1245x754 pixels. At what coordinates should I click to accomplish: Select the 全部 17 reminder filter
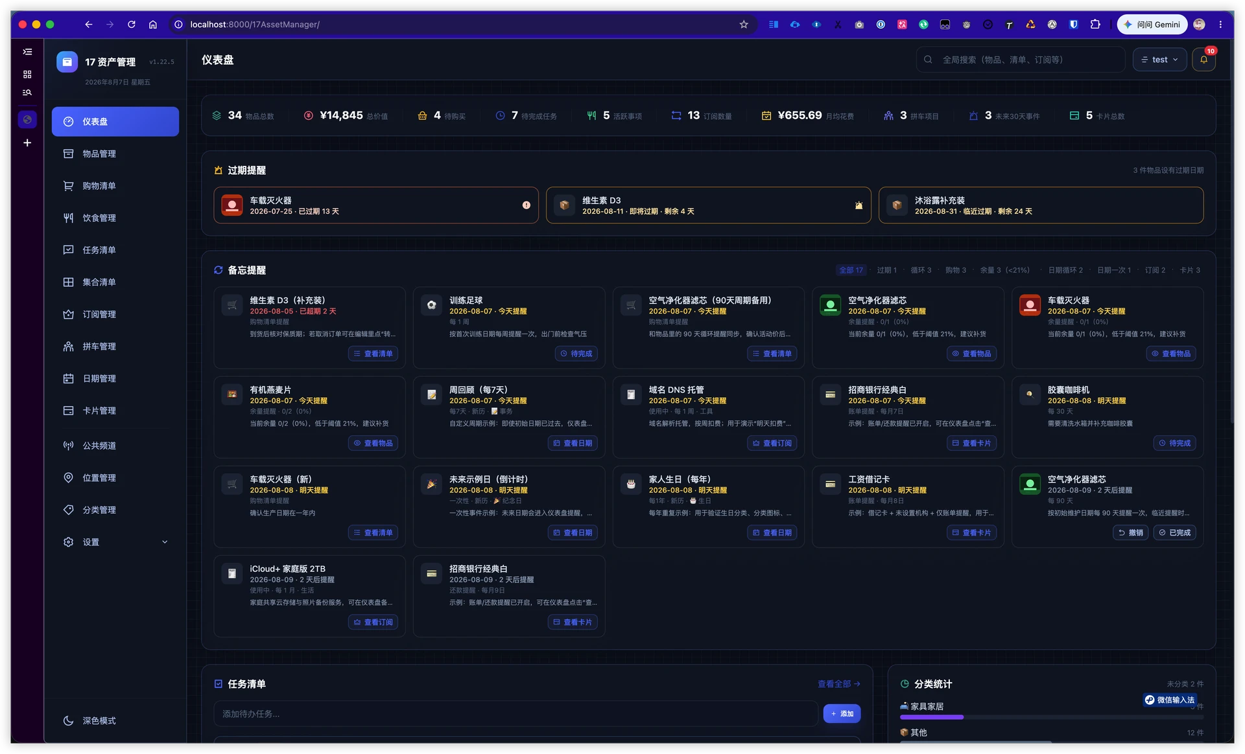click(851, 270)
